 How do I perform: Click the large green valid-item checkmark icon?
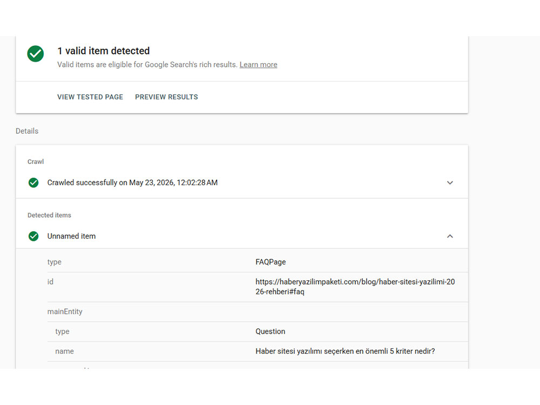tap(36, 53)
